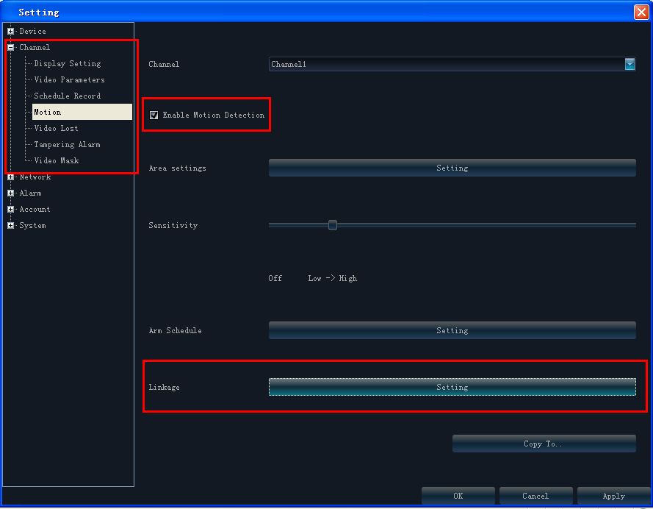Click the System tree label
This screenshot has height=509, width=653.
point(32,226)
